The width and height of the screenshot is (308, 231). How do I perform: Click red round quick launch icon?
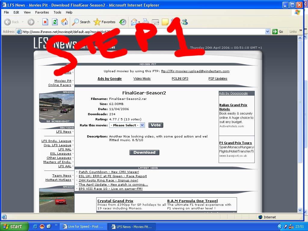(x=42, y=226)
